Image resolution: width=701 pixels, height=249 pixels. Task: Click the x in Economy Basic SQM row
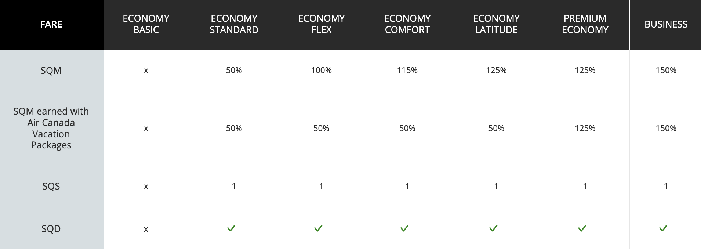(146, 71)
